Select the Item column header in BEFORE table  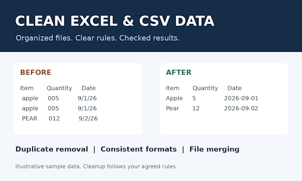point(27,88)
